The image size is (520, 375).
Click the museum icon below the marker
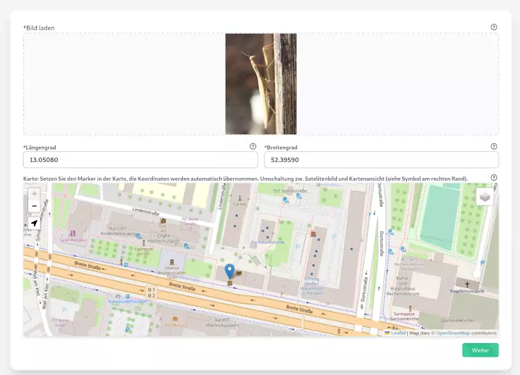coord(229,283)
